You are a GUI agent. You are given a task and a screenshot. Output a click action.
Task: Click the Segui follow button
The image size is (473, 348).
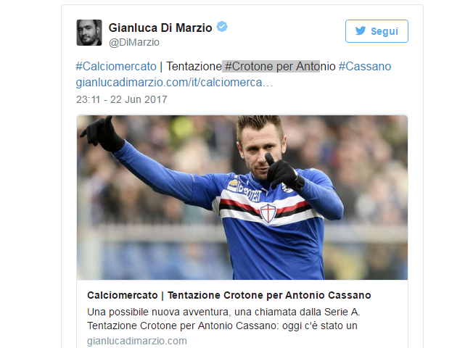[x=377, y=31]
